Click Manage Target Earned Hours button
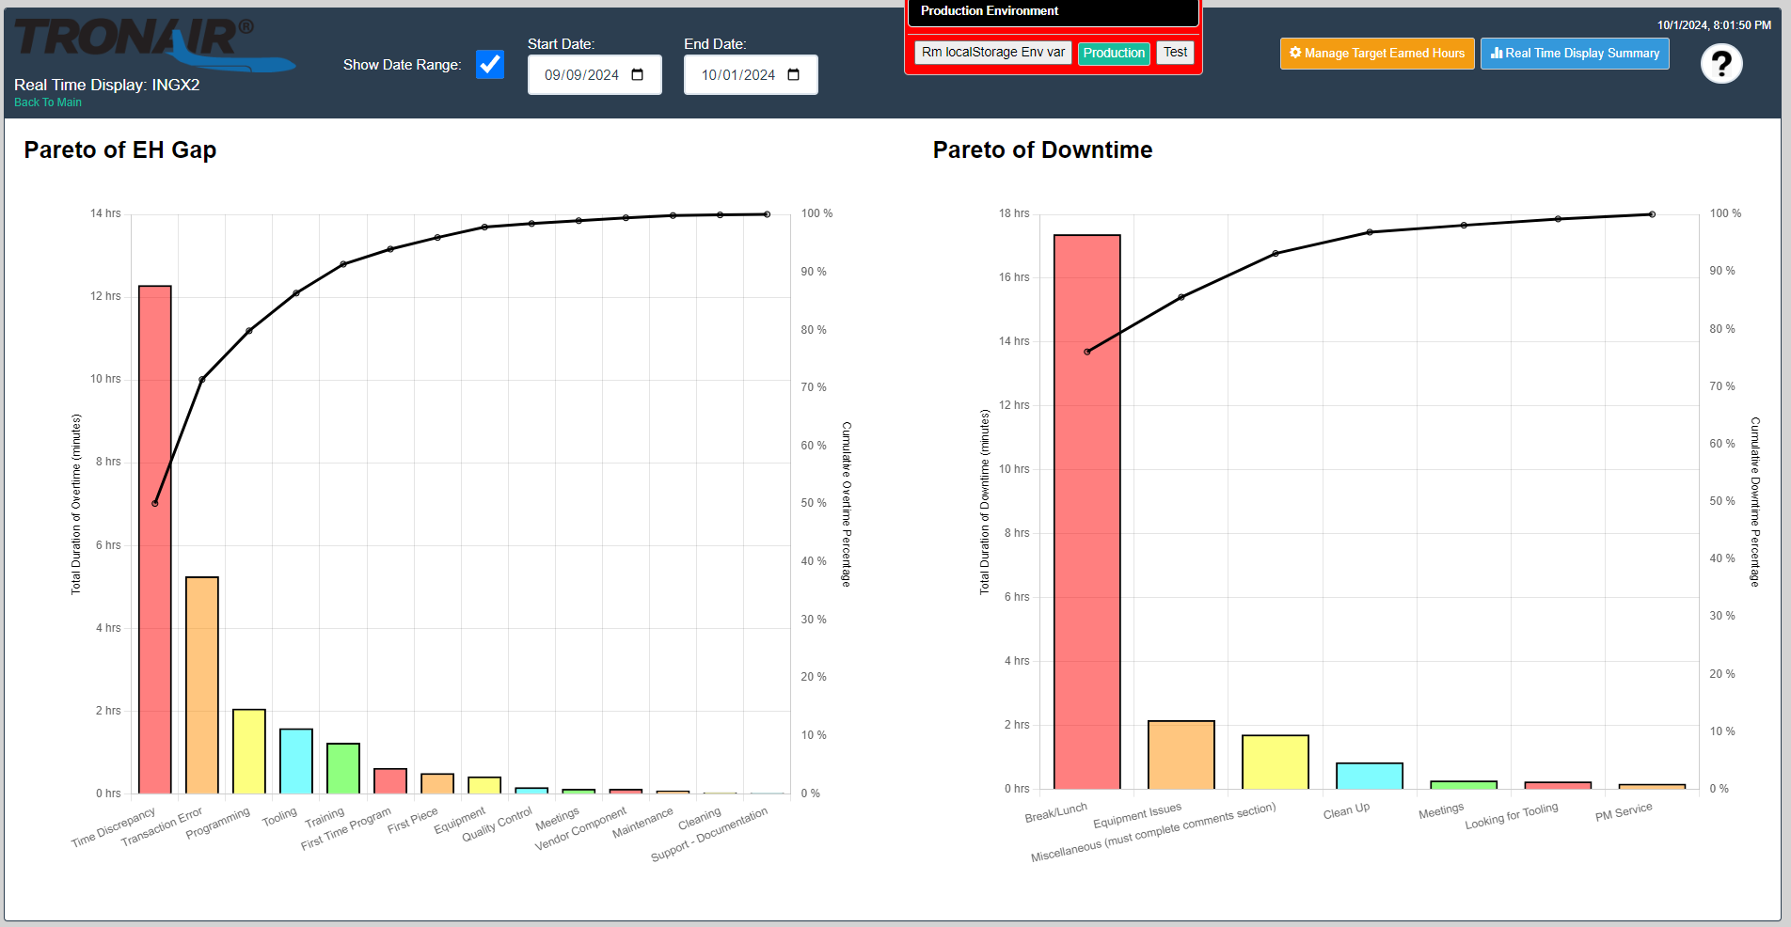Viewport: 1791px width, 927px height. coord(1377,54)
